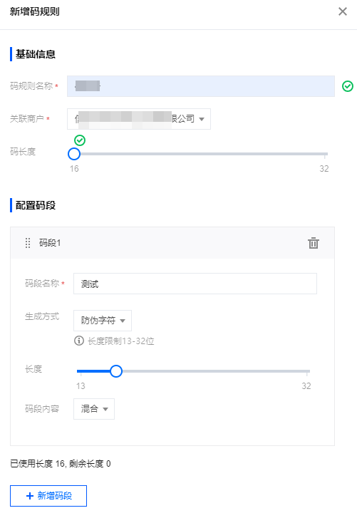Open the 码段内容 混合 dropdown

tap(94, 409)
